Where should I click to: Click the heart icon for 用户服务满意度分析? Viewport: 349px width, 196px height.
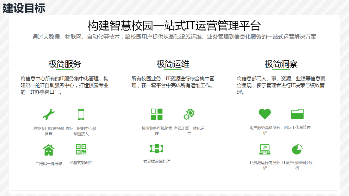click(265, 114)
